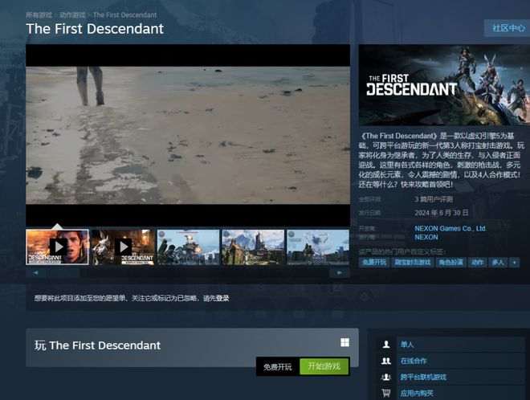Click 在线合作 feature link

pyautogui.click(x=414, y=361)
